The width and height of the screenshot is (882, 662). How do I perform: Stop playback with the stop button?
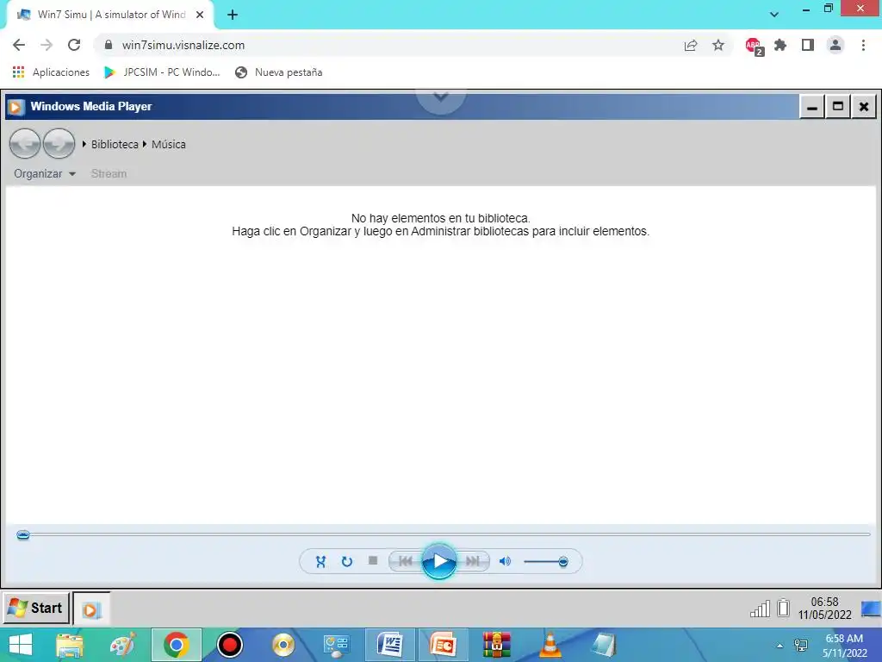[373, 560]
